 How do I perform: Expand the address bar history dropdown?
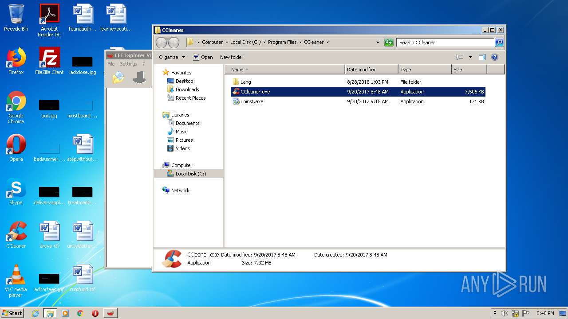378,43
